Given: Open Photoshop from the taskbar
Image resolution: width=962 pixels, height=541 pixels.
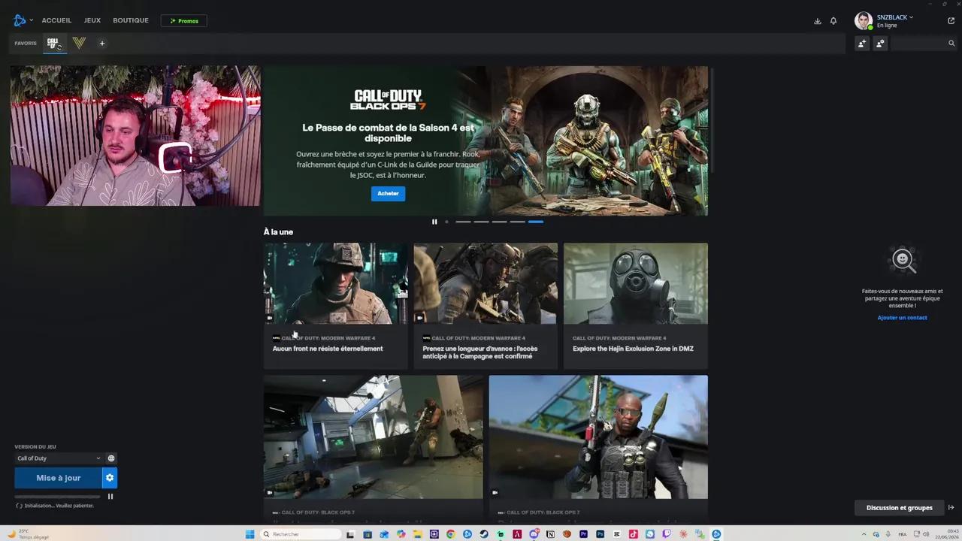Looking at the screenshot, I should (x=600, y=534).
